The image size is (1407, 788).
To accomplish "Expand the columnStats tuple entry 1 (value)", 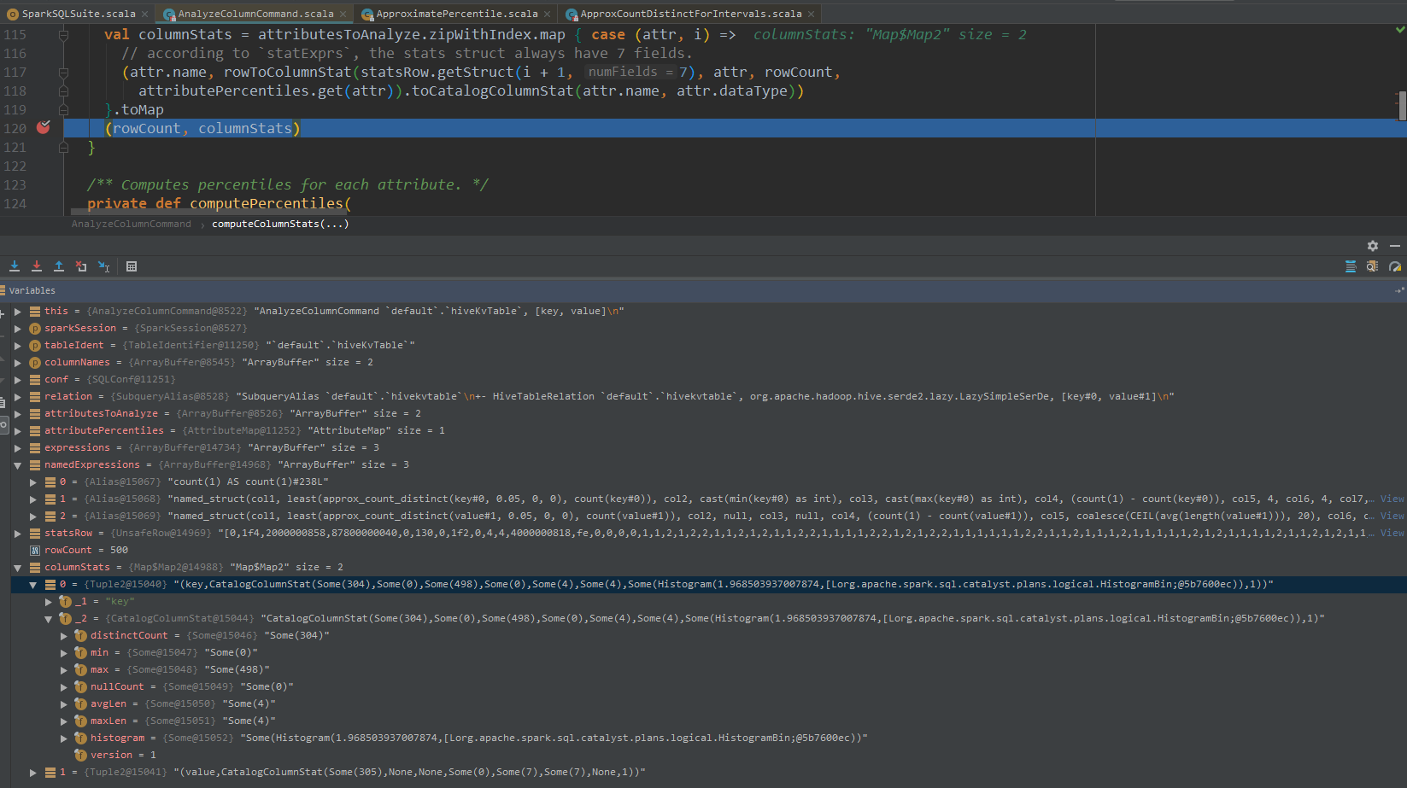I will click(33, 773).
